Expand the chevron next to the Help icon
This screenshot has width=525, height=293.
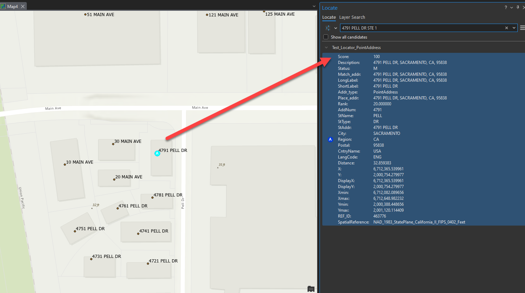(x=511, y=7)
